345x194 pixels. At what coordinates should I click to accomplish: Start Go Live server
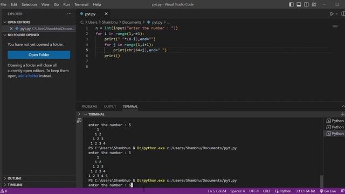328,191
